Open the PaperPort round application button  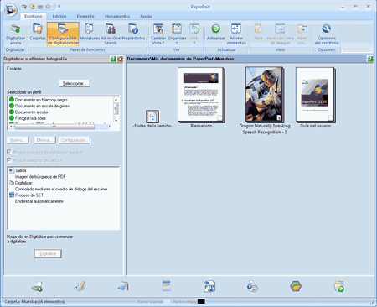(x=11, y=10)
